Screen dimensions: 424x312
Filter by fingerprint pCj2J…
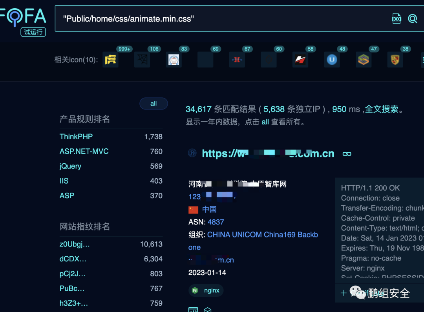73,274
